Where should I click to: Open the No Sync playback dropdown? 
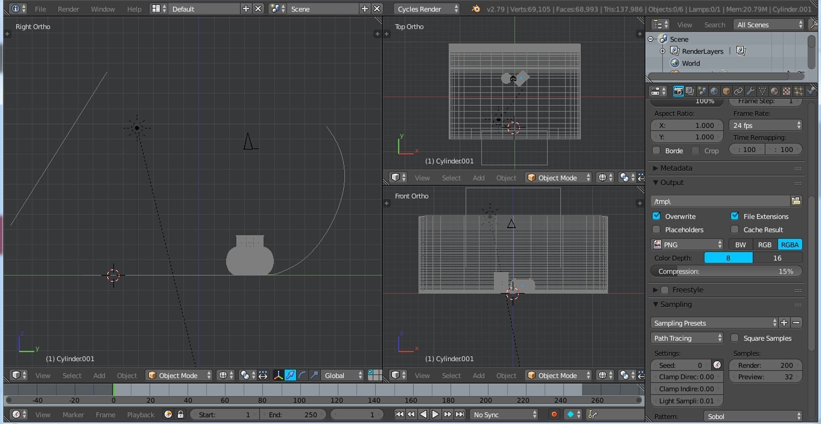[x=504, y=414]
